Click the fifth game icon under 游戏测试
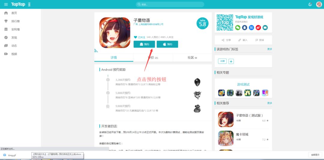Screen dimensions: 324x160 (x=256, y=93)
